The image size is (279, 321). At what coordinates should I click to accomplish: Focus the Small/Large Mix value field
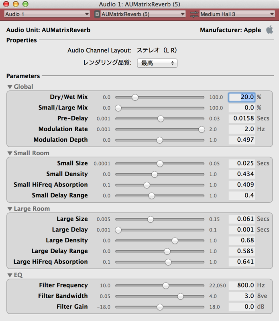pos(242,108)
